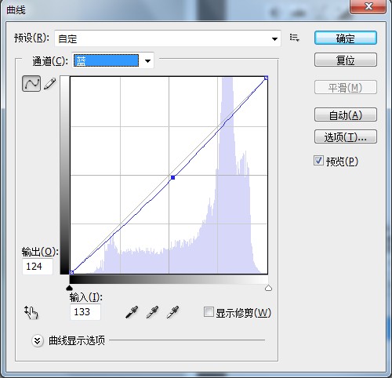Select the pencil draw curve tool

coord(50,84)
